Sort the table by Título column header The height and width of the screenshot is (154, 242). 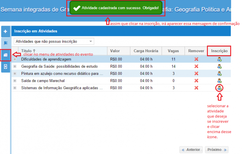pyautogui.click(x=28, y=51)
